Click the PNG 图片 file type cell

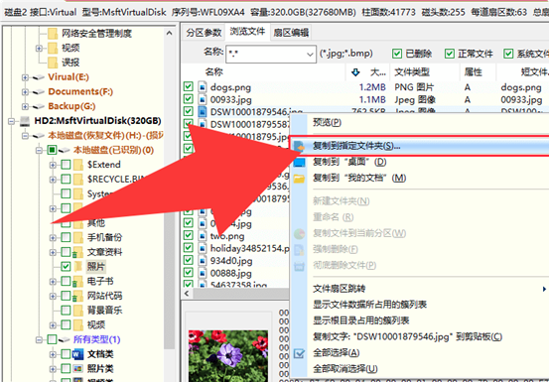[414, 87]
